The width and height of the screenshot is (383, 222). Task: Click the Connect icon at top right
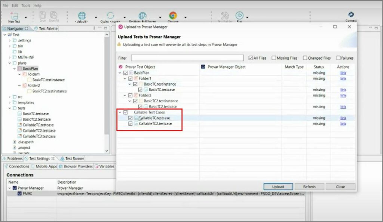pyautogui.click(x=351, y=15)
